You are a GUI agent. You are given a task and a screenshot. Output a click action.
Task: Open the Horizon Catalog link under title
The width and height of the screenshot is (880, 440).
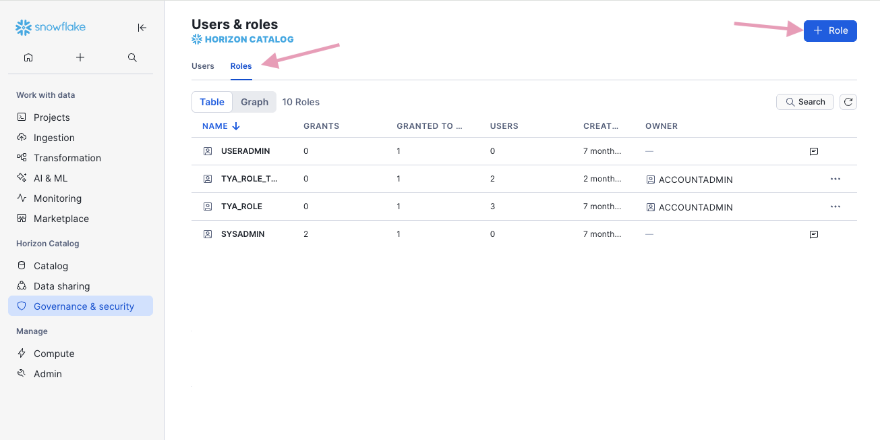243,39
